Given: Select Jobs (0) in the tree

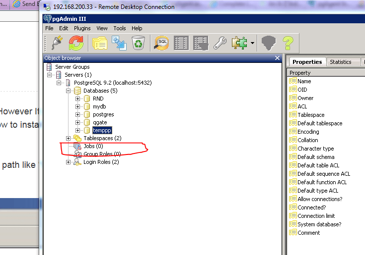Looking at the screenshot, I should pos(93,146).
